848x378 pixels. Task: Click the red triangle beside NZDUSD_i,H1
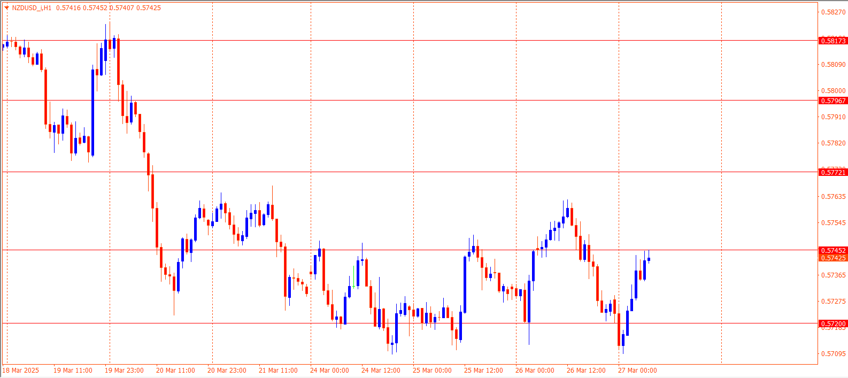[7, 8]
